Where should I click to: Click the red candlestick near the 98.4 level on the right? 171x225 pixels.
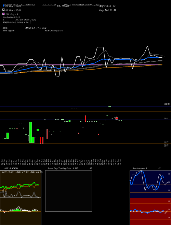(x=117, y=118)
